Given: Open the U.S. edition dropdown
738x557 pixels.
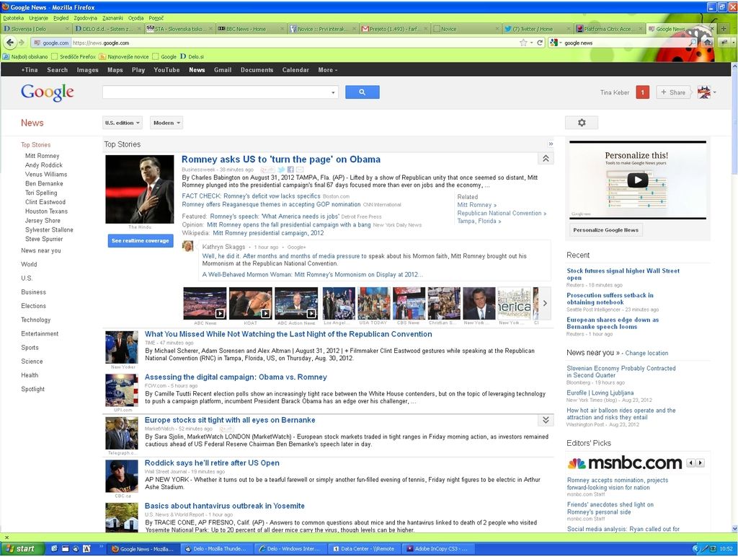Looking at the screenshot, I should 123,123.
